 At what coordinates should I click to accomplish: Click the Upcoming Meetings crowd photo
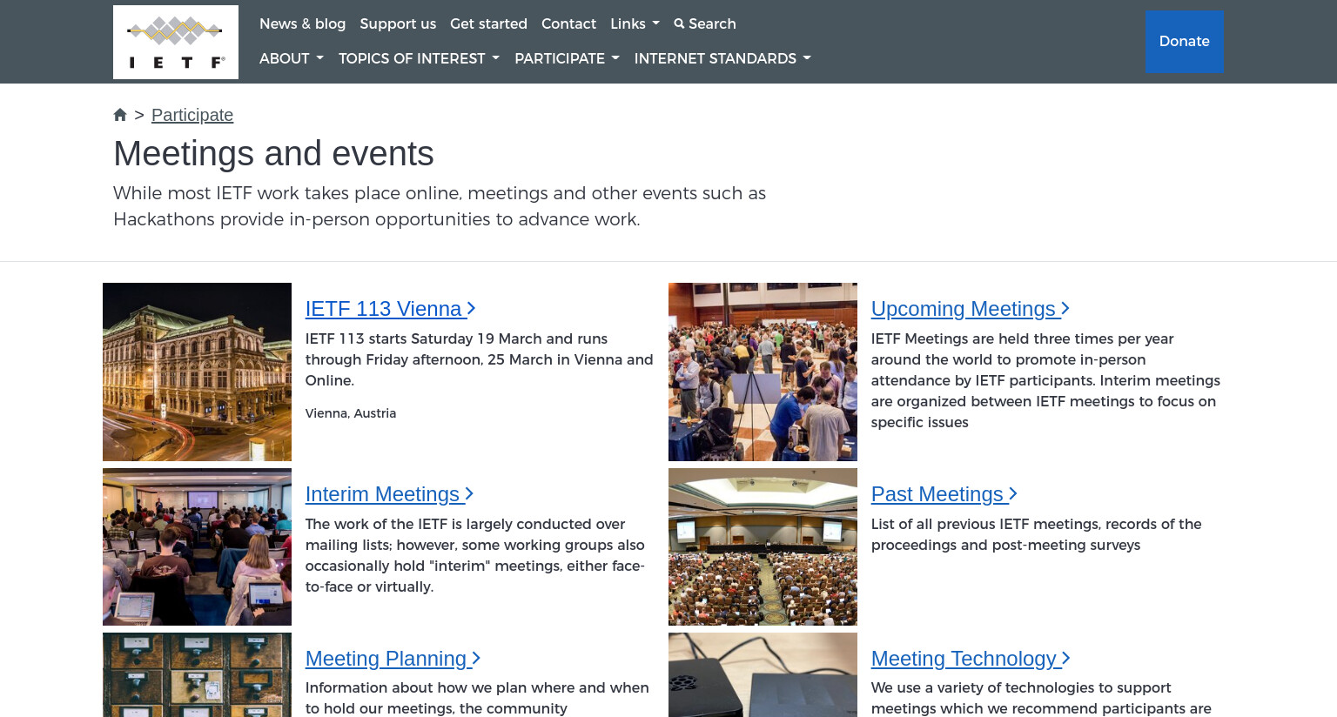[x=763, y=372]
